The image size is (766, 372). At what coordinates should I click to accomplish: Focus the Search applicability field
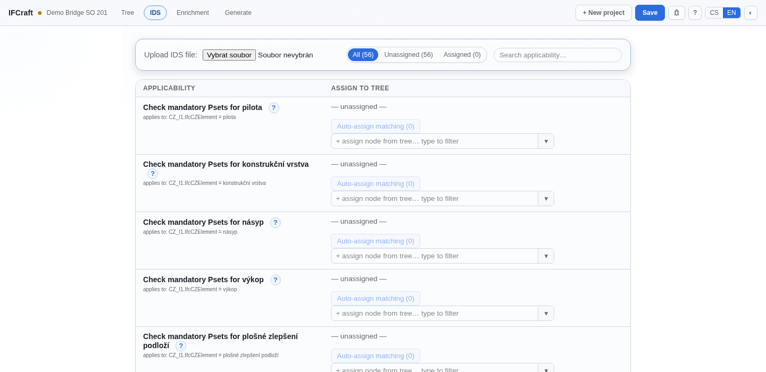[557, 55]
